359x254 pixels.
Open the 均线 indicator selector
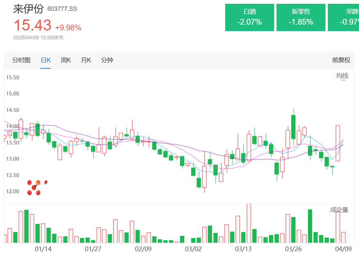tap(342, 76)
